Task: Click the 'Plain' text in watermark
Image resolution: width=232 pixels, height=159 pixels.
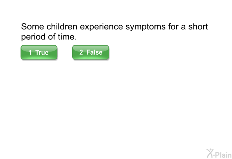Action: (x=223, y=155)
